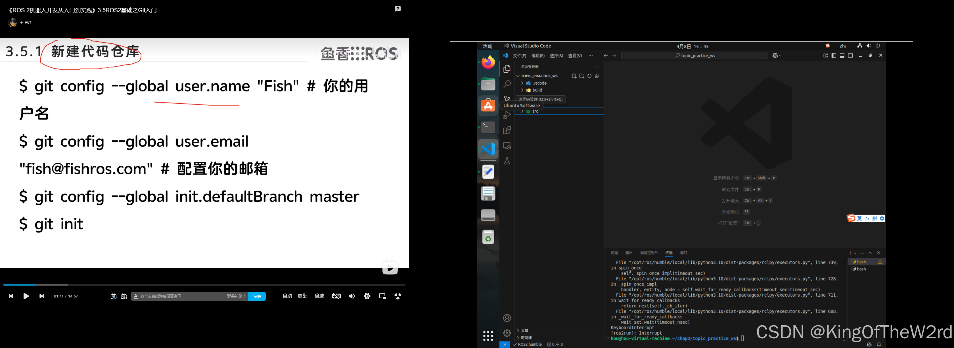Expand the 大纲 outline section

524,331
